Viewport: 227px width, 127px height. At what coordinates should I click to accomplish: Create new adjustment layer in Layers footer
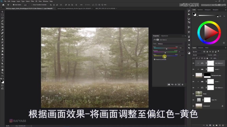(213, 125)
